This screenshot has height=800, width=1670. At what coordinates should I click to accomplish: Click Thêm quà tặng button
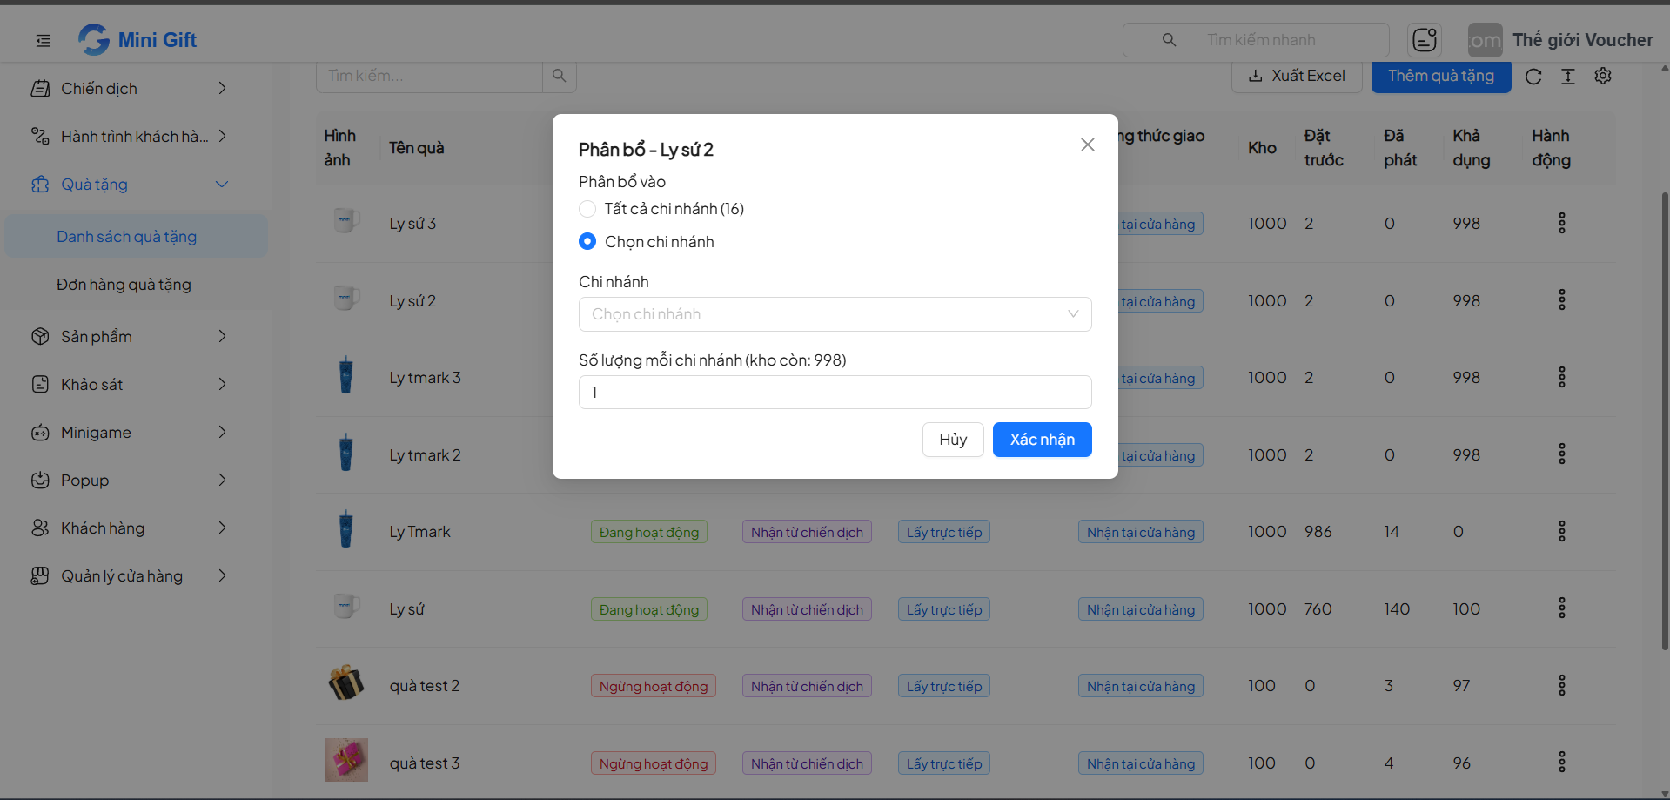pos(1441,76)
